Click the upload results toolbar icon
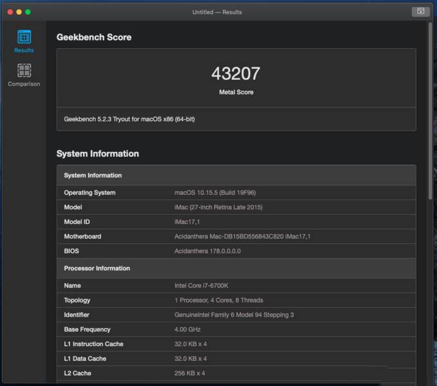The height and width of the screenshot is (386, 437). pos(420,12)
